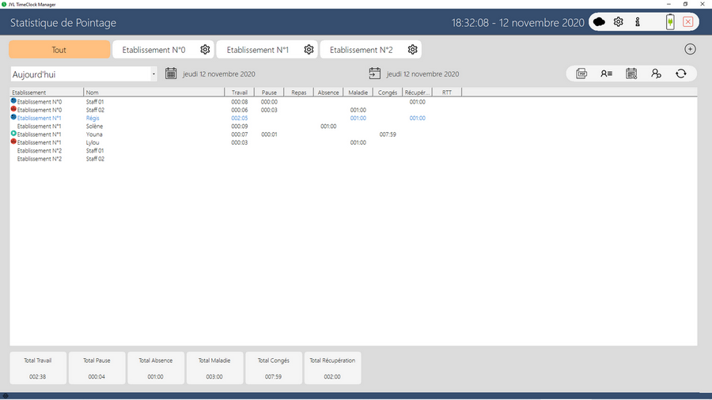Sort by Etablissement column header
The height and width of the screenshot is (400, 712).
[47, 92]
